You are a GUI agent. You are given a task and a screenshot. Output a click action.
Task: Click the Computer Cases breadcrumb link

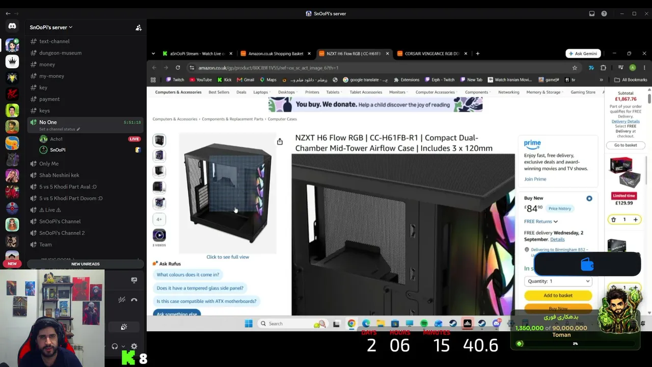[x=282, y=119]
